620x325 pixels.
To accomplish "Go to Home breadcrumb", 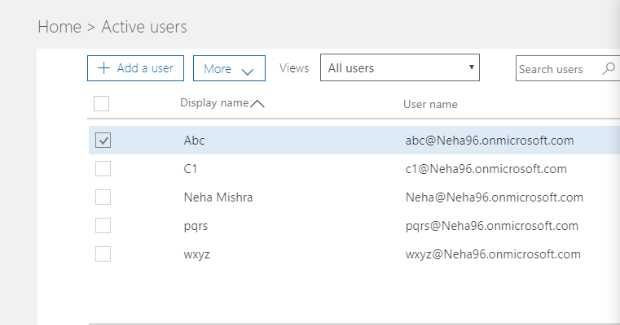I will pos(59,27).
